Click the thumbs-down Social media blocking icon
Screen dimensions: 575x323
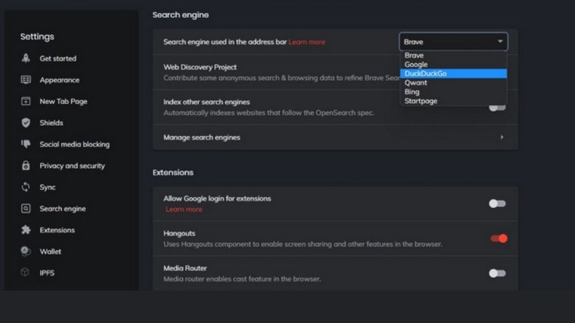point(26,144)
